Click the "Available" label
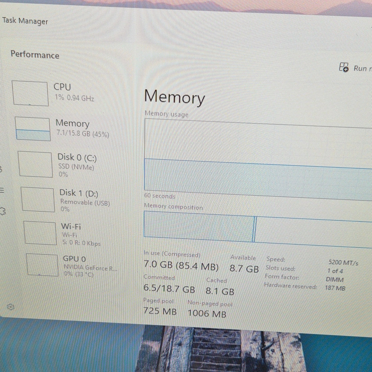The width and height of the screenshot is (372, 372). (243, 257)
